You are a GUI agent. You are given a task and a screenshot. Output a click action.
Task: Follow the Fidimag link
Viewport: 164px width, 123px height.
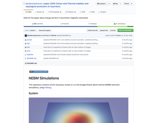[x=48, y=88]
